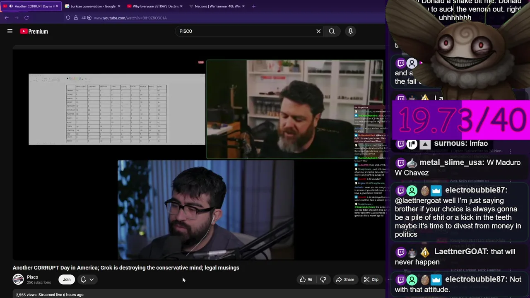The width and height of the screenshot is (530, 298).
Task: Create a clip with the Clip button
Action: [x=371, y=279]
